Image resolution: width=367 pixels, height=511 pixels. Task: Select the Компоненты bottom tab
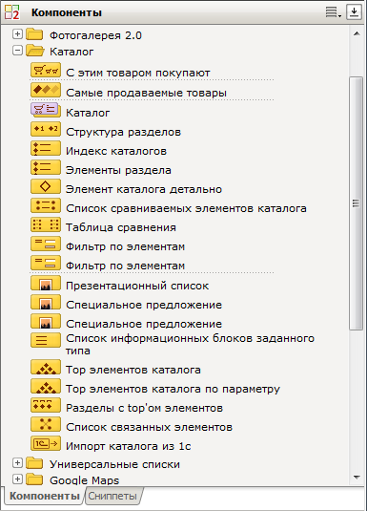coord(45,496)
